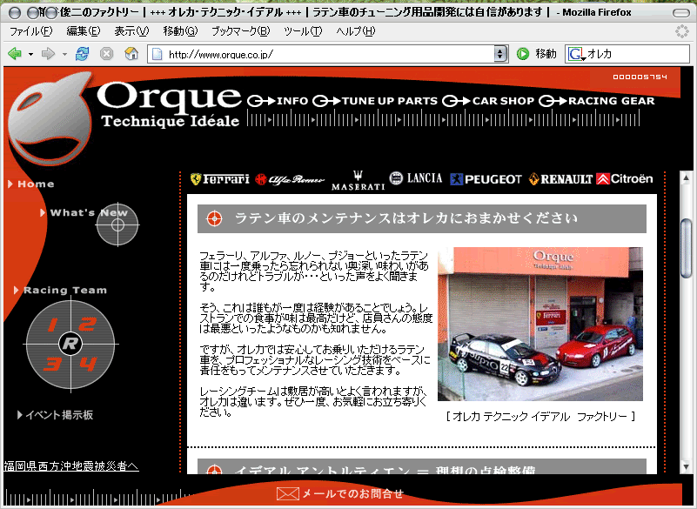Select gear number 2 on shifter

pos(88,324)
